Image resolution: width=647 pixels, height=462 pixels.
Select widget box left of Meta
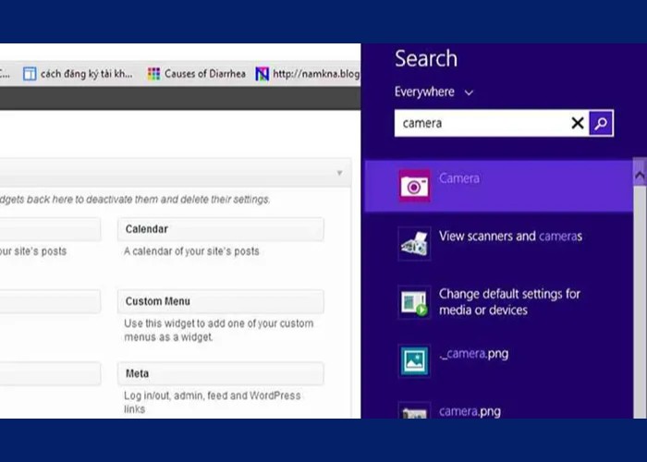(50, 373)
